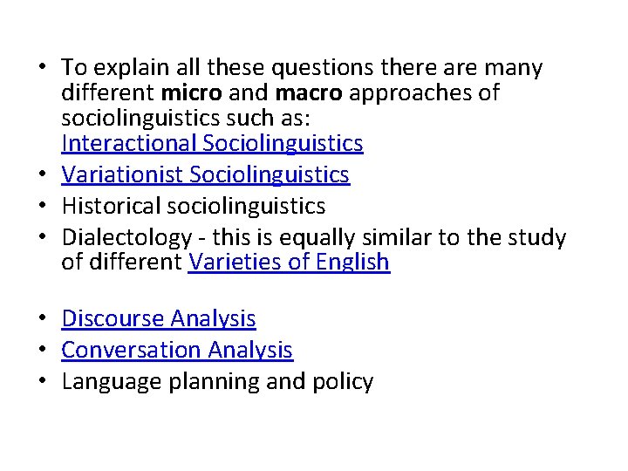Click the bullet before Discourse Analysis

(x=43, y=317)
